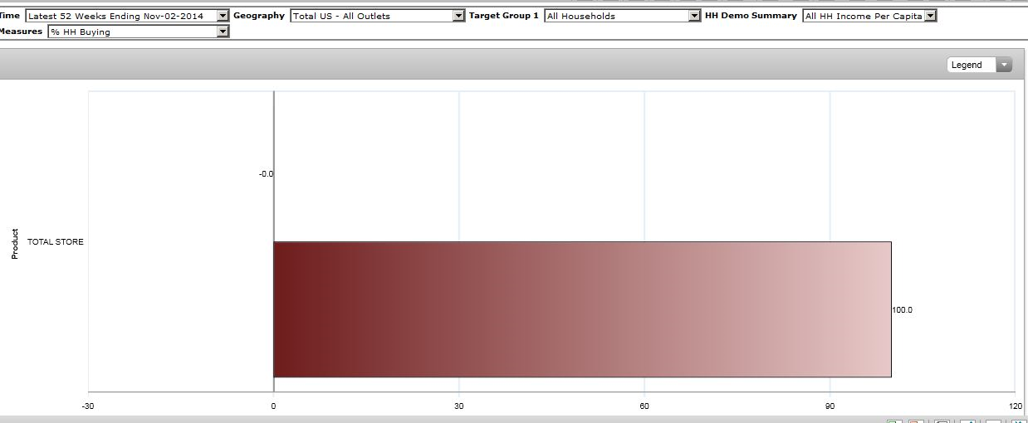Click the Geography filter label
The image size is (1028, 423).
(258, 16)
